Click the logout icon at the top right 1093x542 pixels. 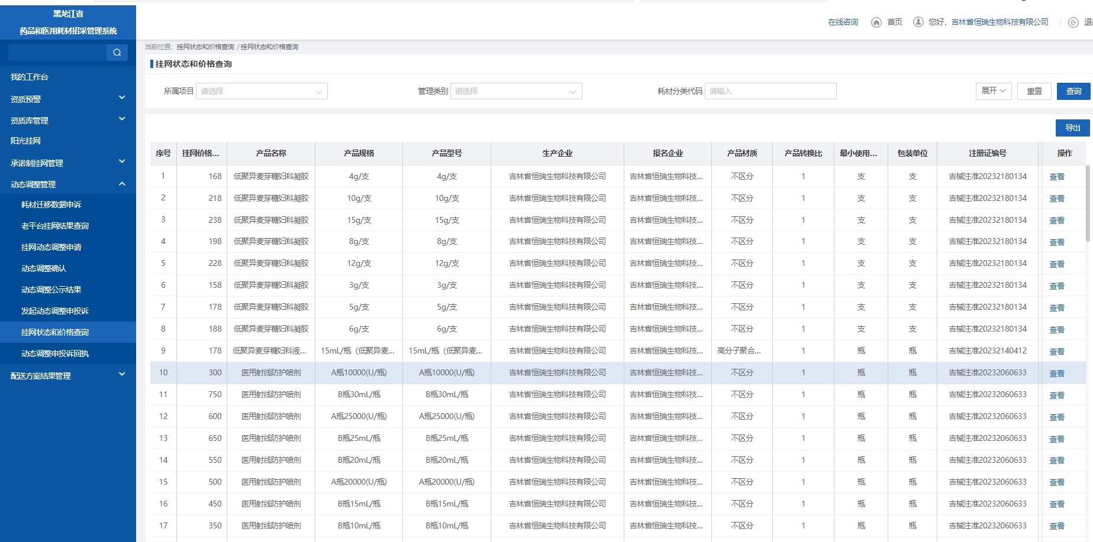(x=1073, y=22)
